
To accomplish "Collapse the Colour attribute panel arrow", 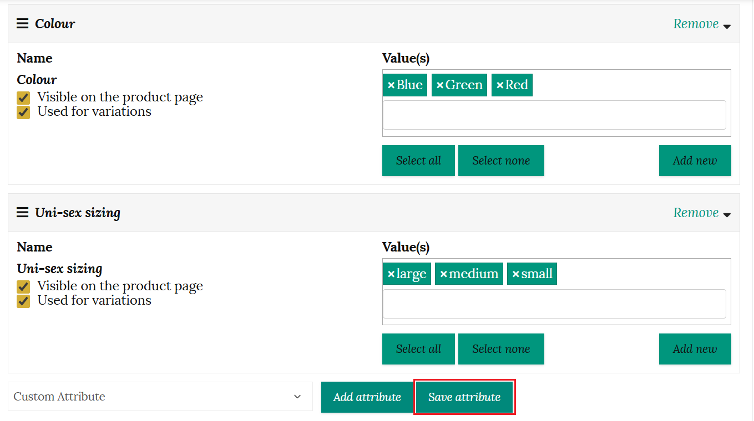I will tap(727, 27).
